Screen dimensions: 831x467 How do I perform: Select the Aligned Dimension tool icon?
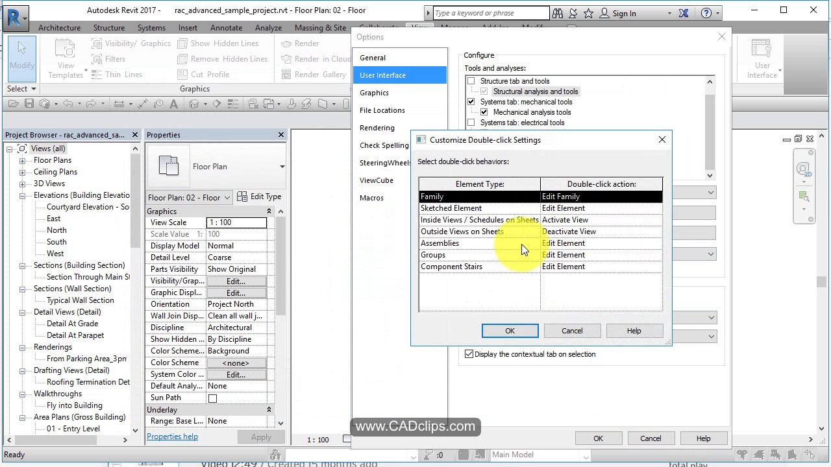(142, 104)
